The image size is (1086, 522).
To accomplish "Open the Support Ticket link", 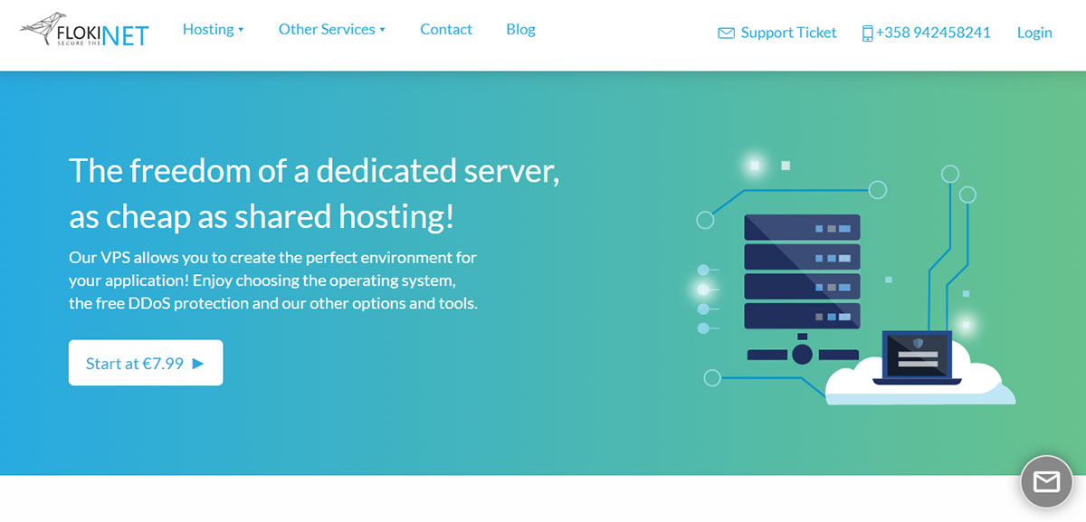I will pos(788,33).
